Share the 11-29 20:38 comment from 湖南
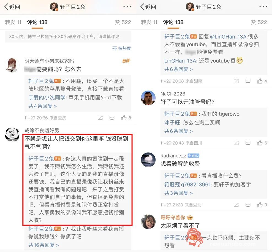 pos(236,81)
